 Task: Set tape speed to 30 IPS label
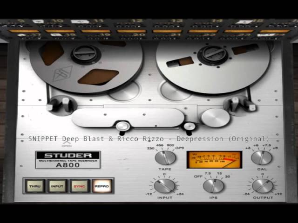point(228,177)
